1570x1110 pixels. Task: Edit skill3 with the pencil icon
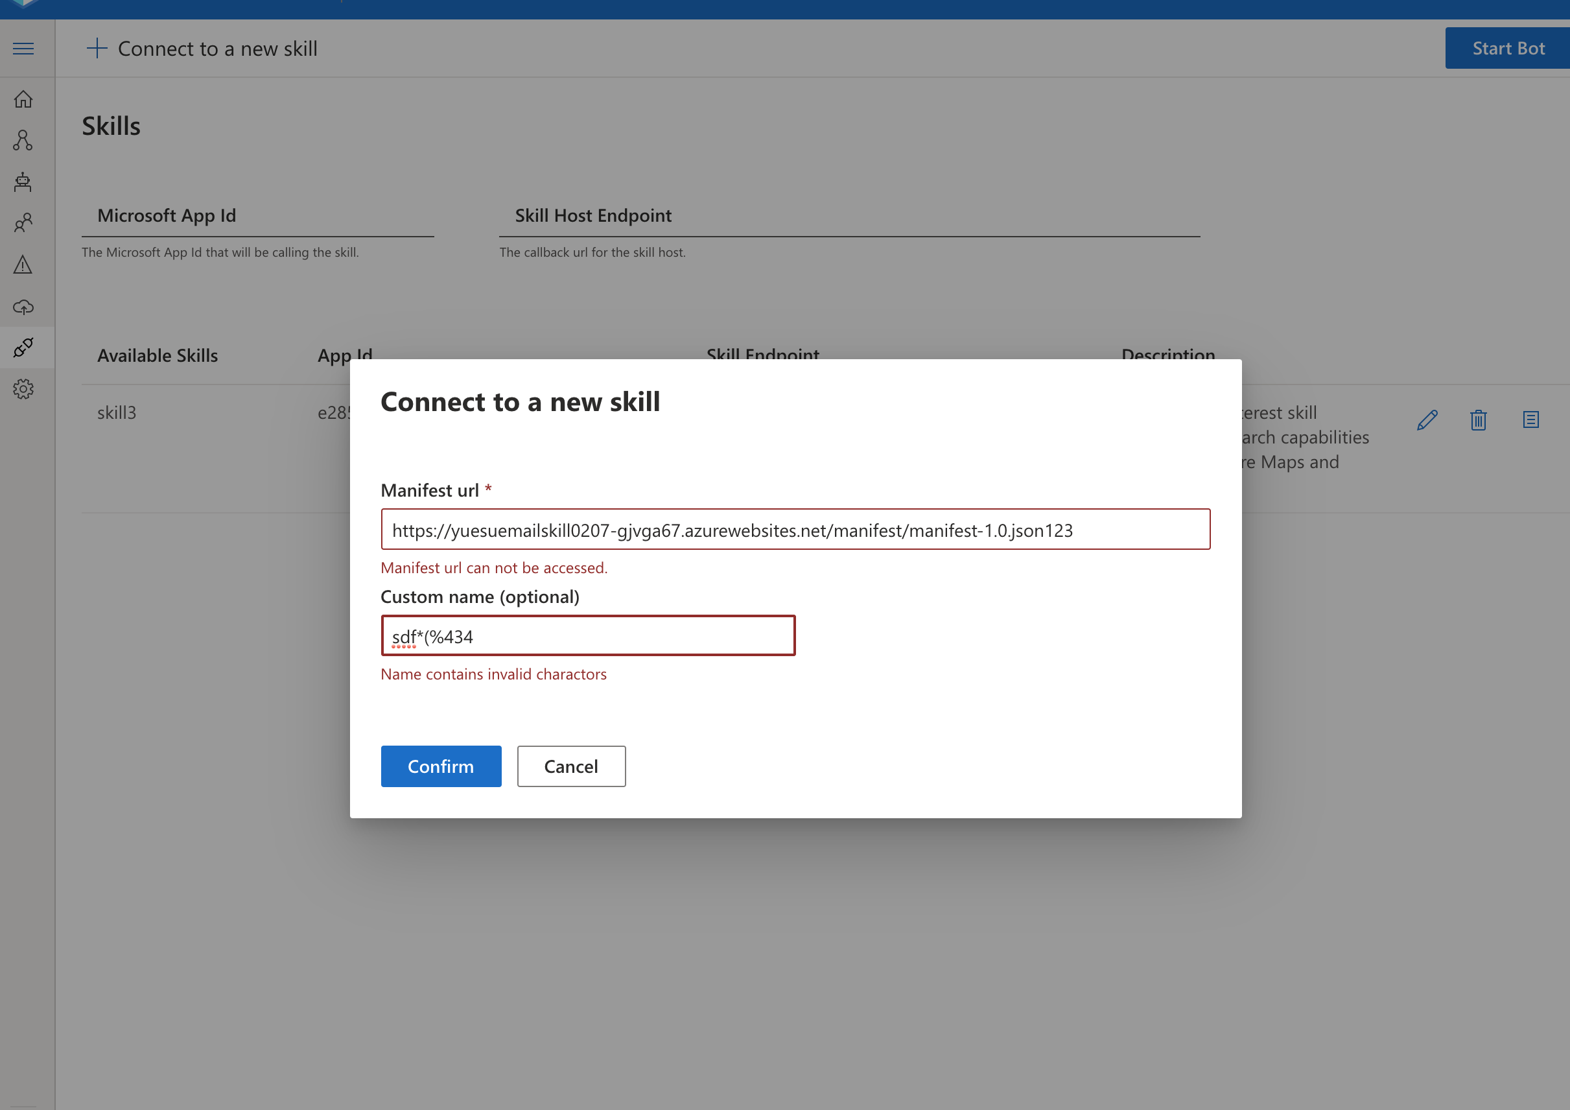click(1427, 419)
